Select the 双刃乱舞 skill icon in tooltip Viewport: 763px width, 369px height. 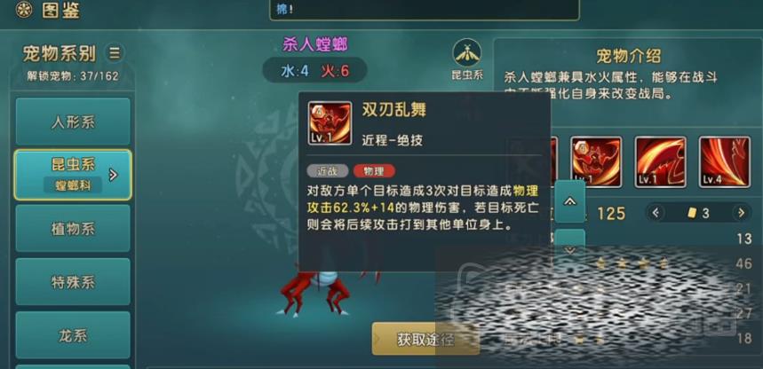330,123
